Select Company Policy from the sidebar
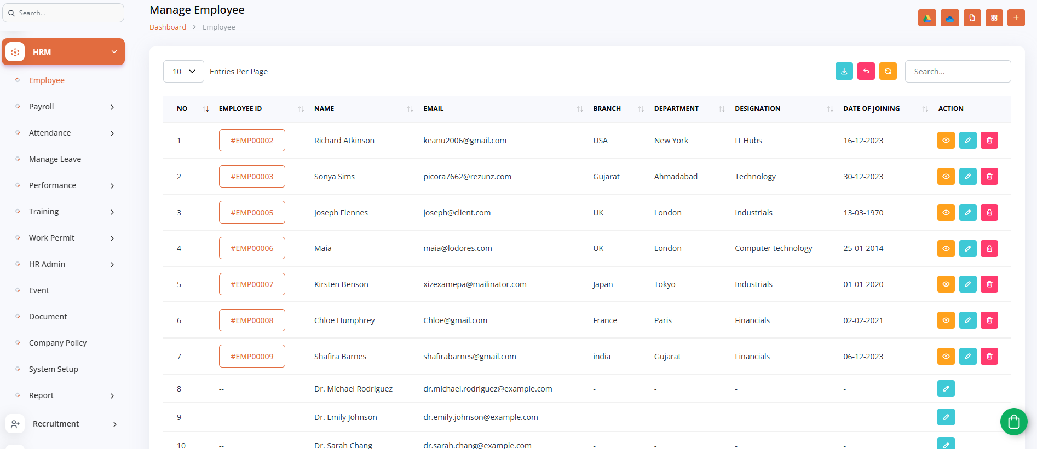 [x=57, y=343]
